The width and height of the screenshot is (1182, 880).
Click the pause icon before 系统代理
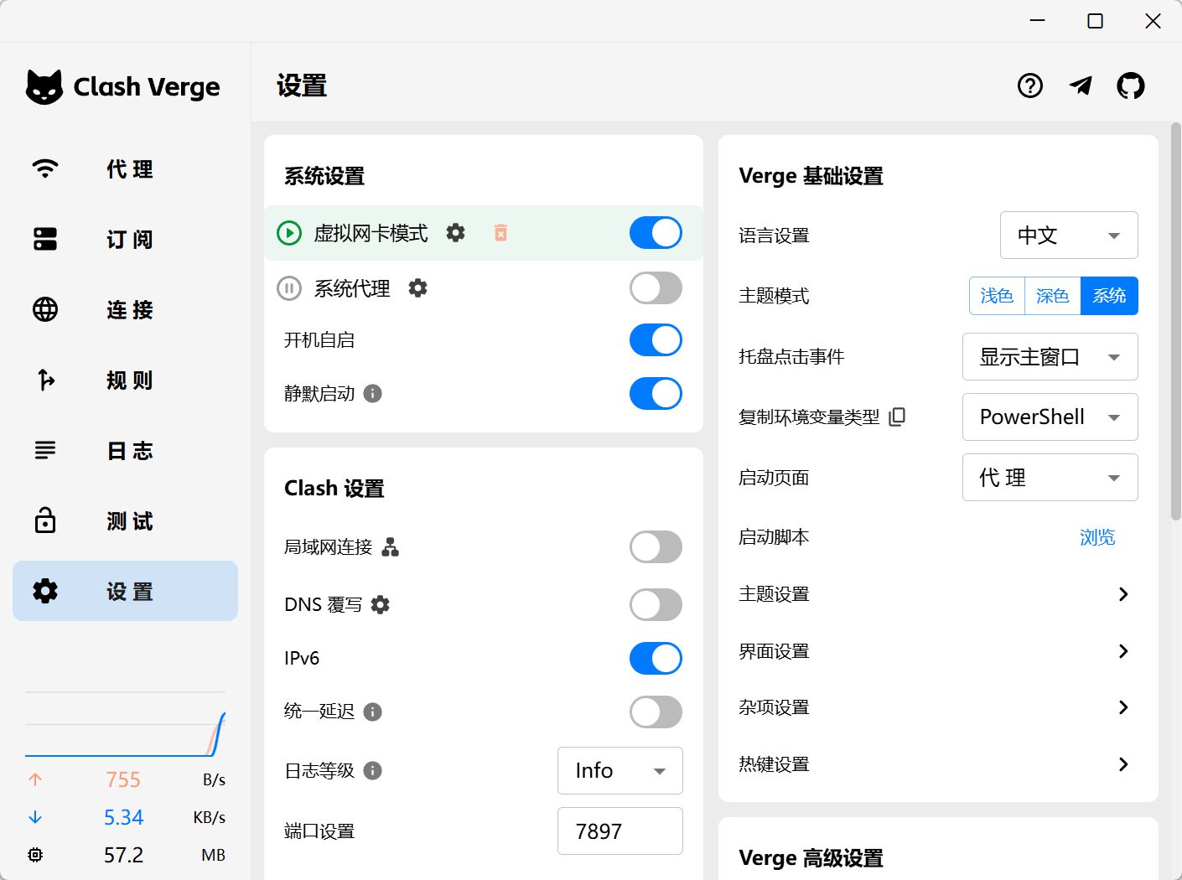pos(289,288)
